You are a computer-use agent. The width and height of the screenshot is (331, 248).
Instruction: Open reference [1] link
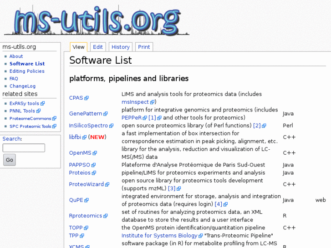click(152, 117)
